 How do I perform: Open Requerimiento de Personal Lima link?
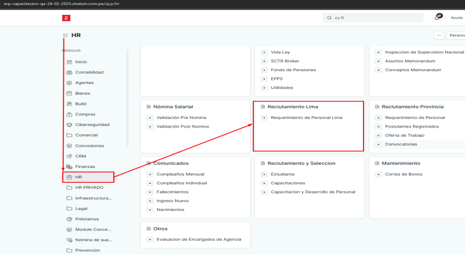point(306,118)
